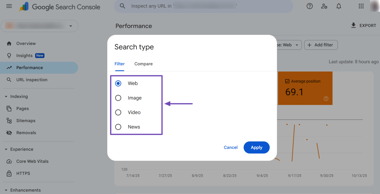Open the Google apps grid icon
The image size is (380, 194).
[361, 6]
